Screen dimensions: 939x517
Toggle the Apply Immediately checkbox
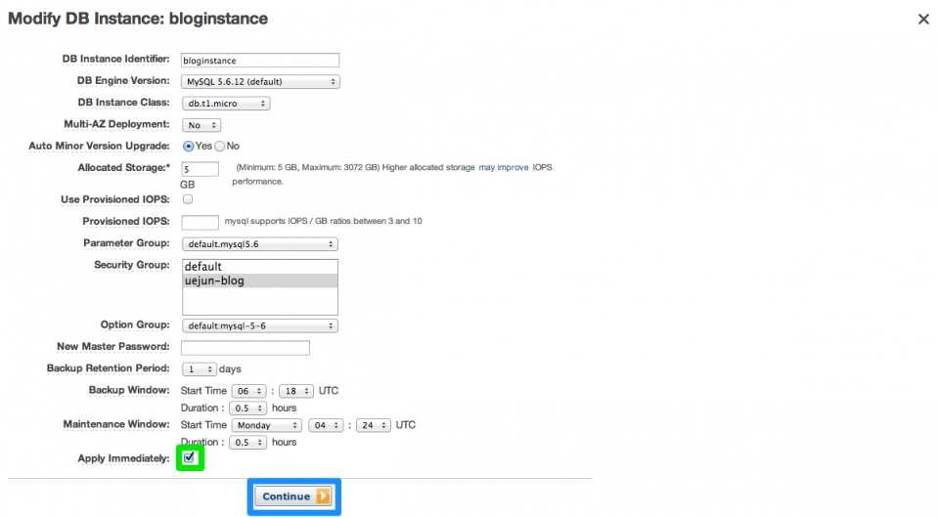(190, 458)
